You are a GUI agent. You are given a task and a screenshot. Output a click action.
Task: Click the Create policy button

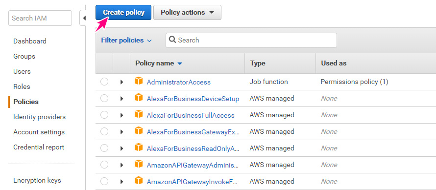point(123,13)
